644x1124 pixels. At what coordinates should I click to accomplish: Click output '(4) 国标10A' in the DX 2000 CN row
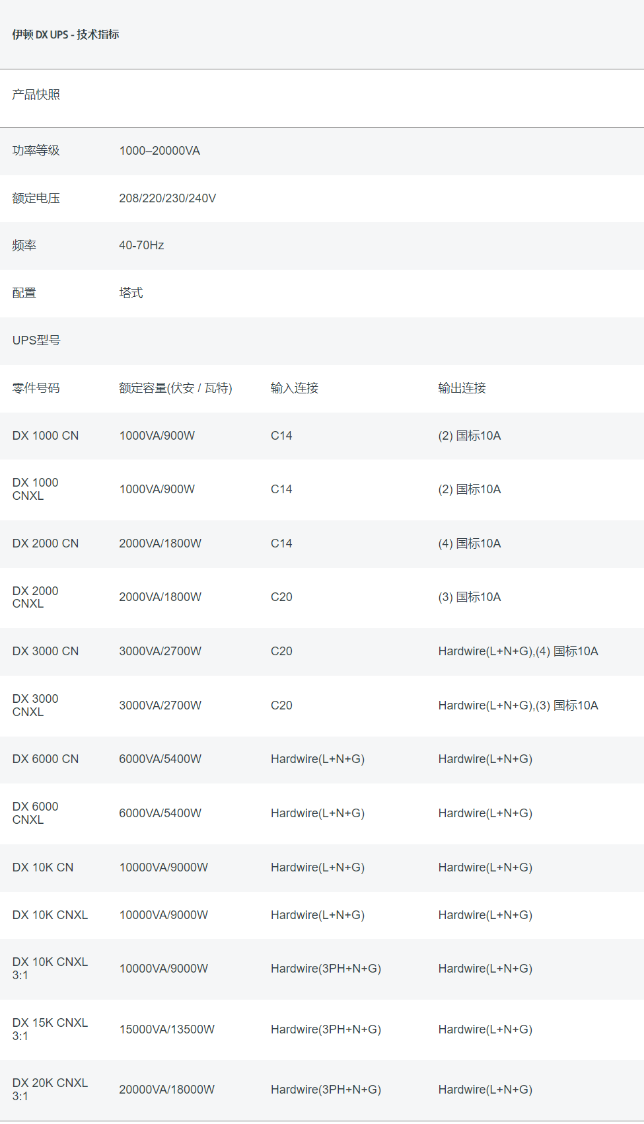point(470,543)
